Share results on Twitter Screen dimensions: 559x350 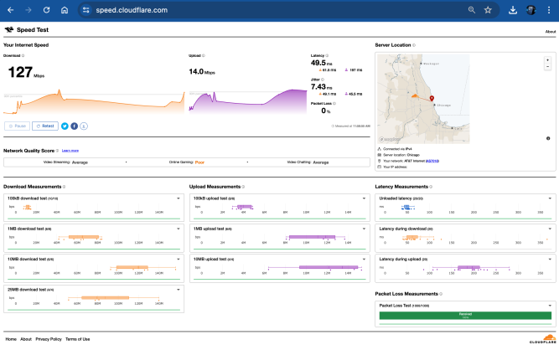coord(65,126)
